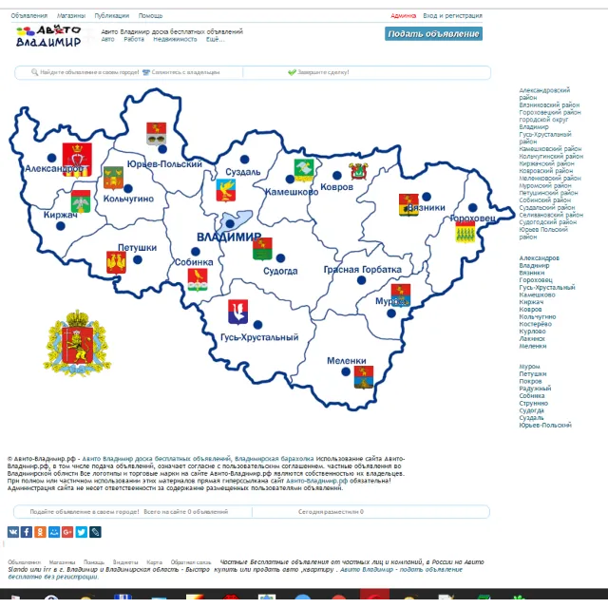Viewport: 608px width, 608px height.
Task: Click the Меленки coat of arms
Action: coord(364,377)
